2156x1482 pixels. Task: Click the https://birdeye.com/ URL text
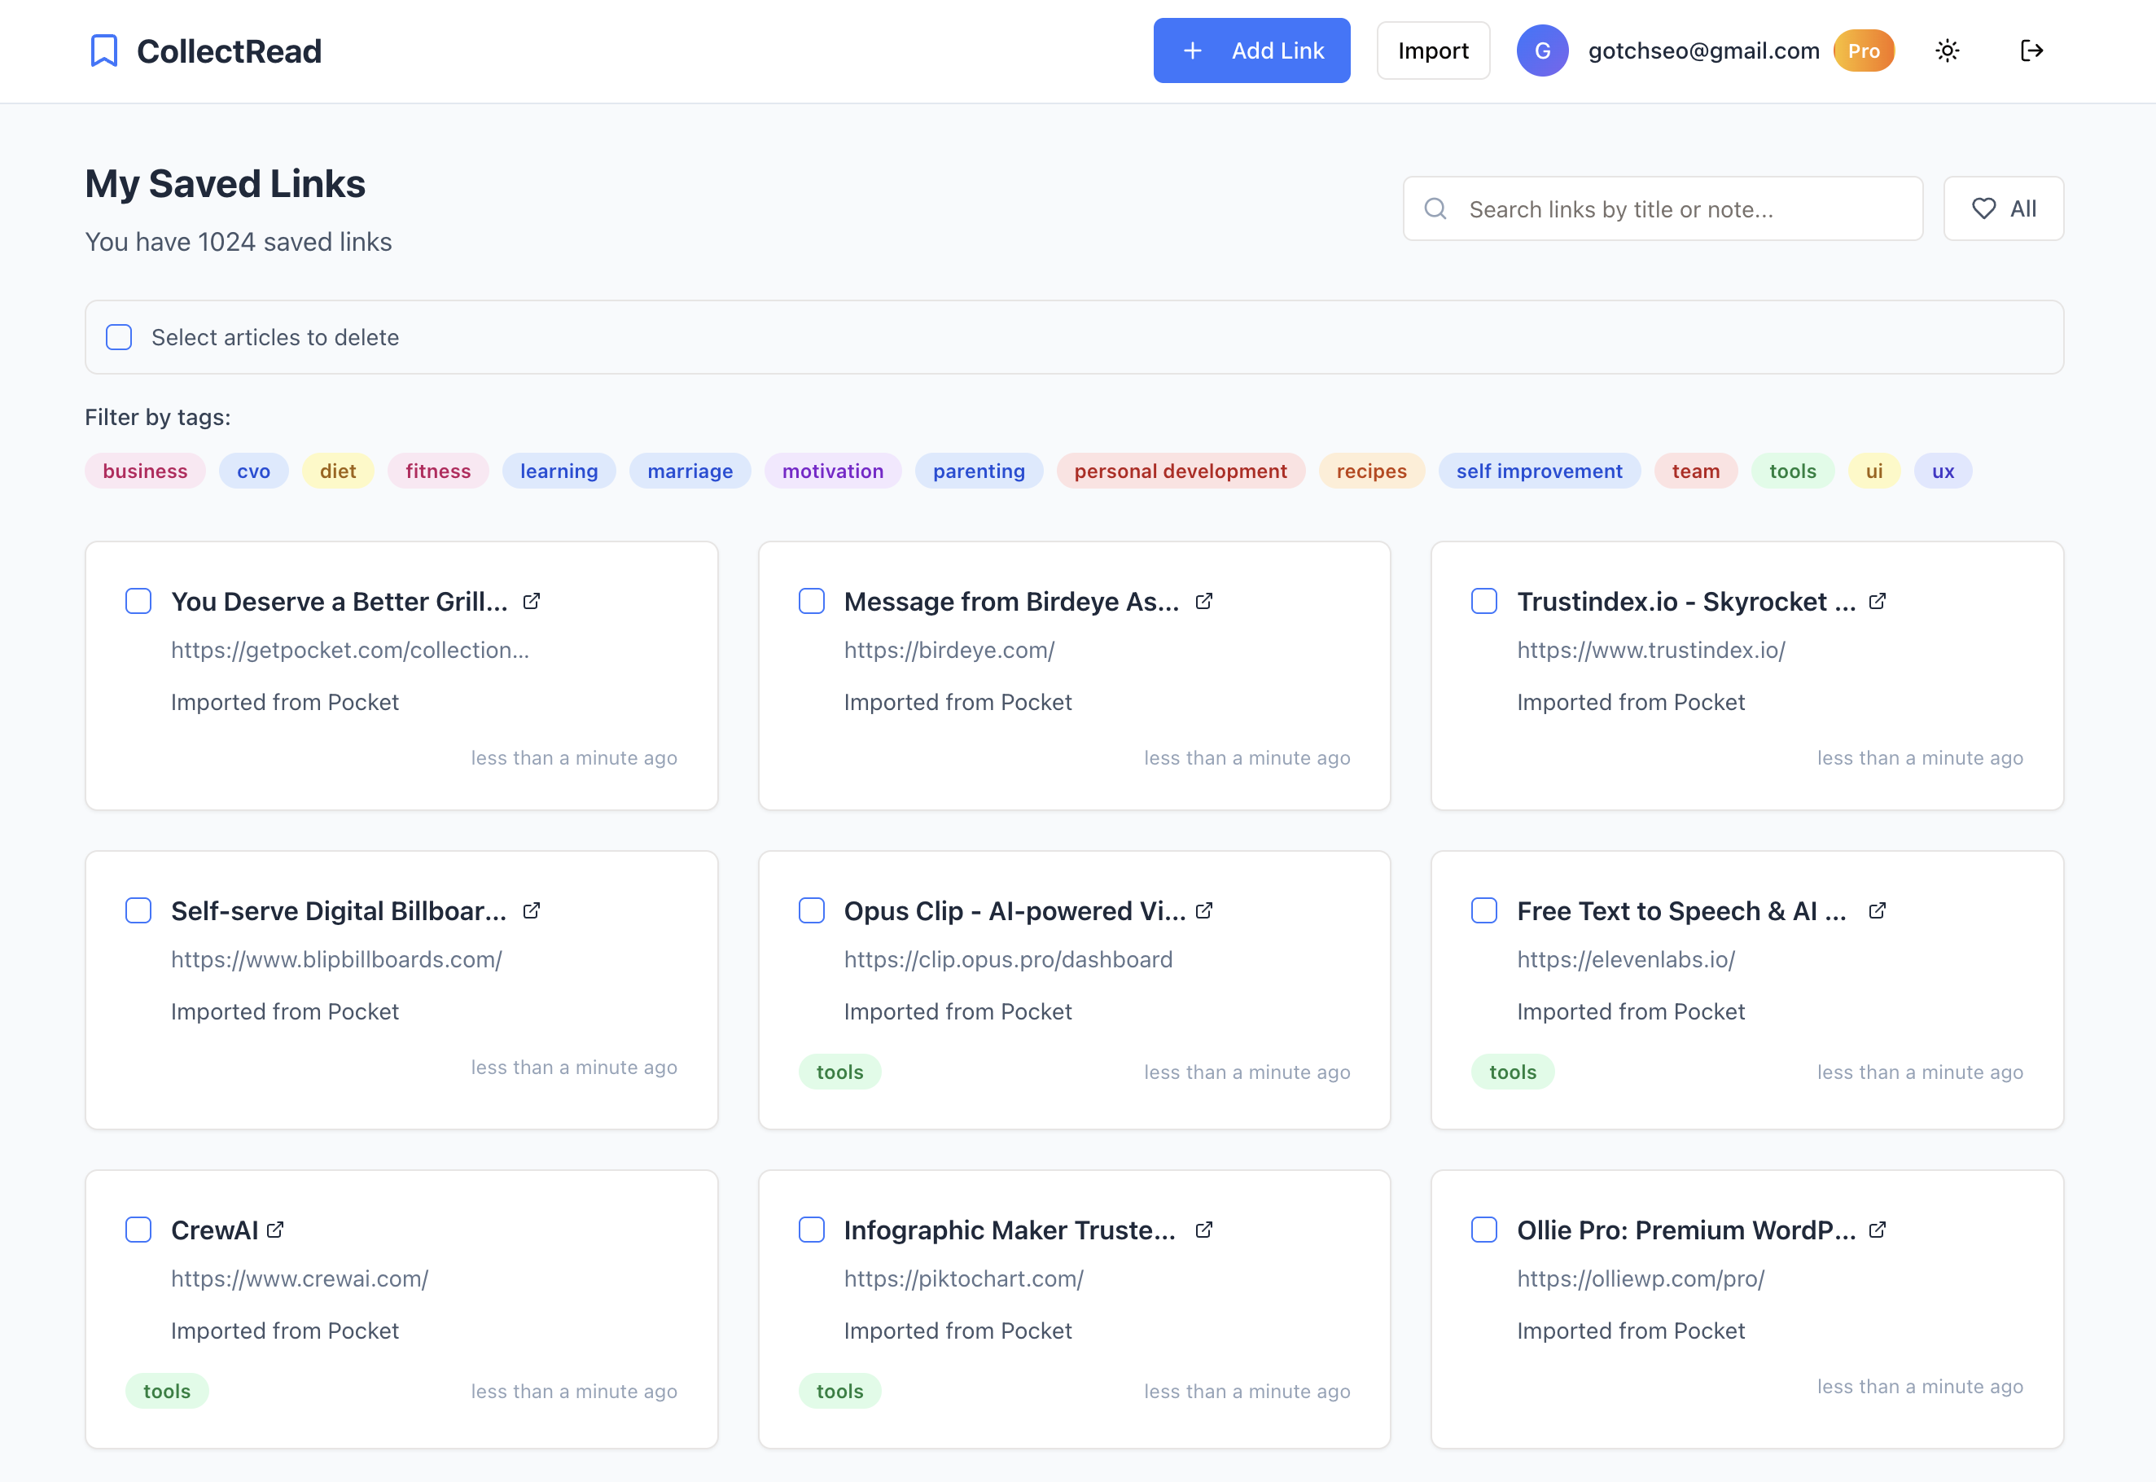click(949, 650)
